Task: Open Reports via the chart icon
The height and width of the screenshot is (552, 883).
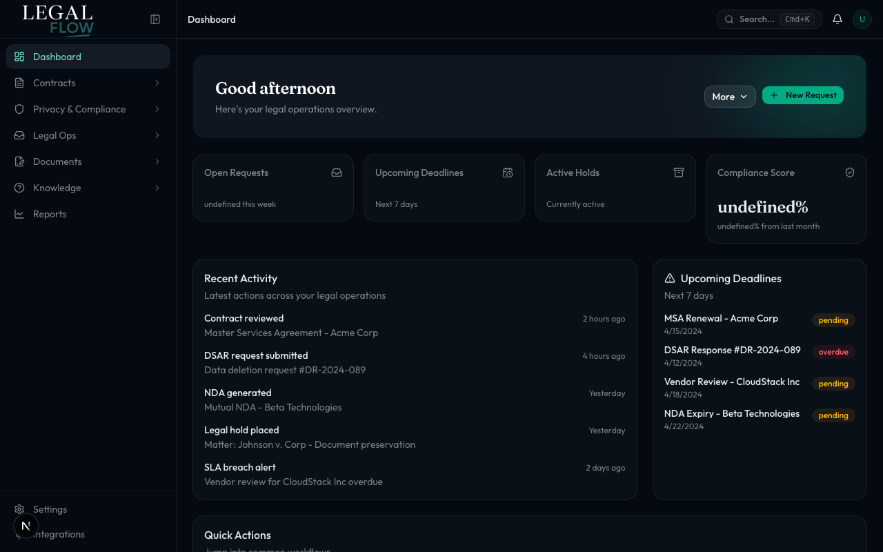Action: [19, 214]
